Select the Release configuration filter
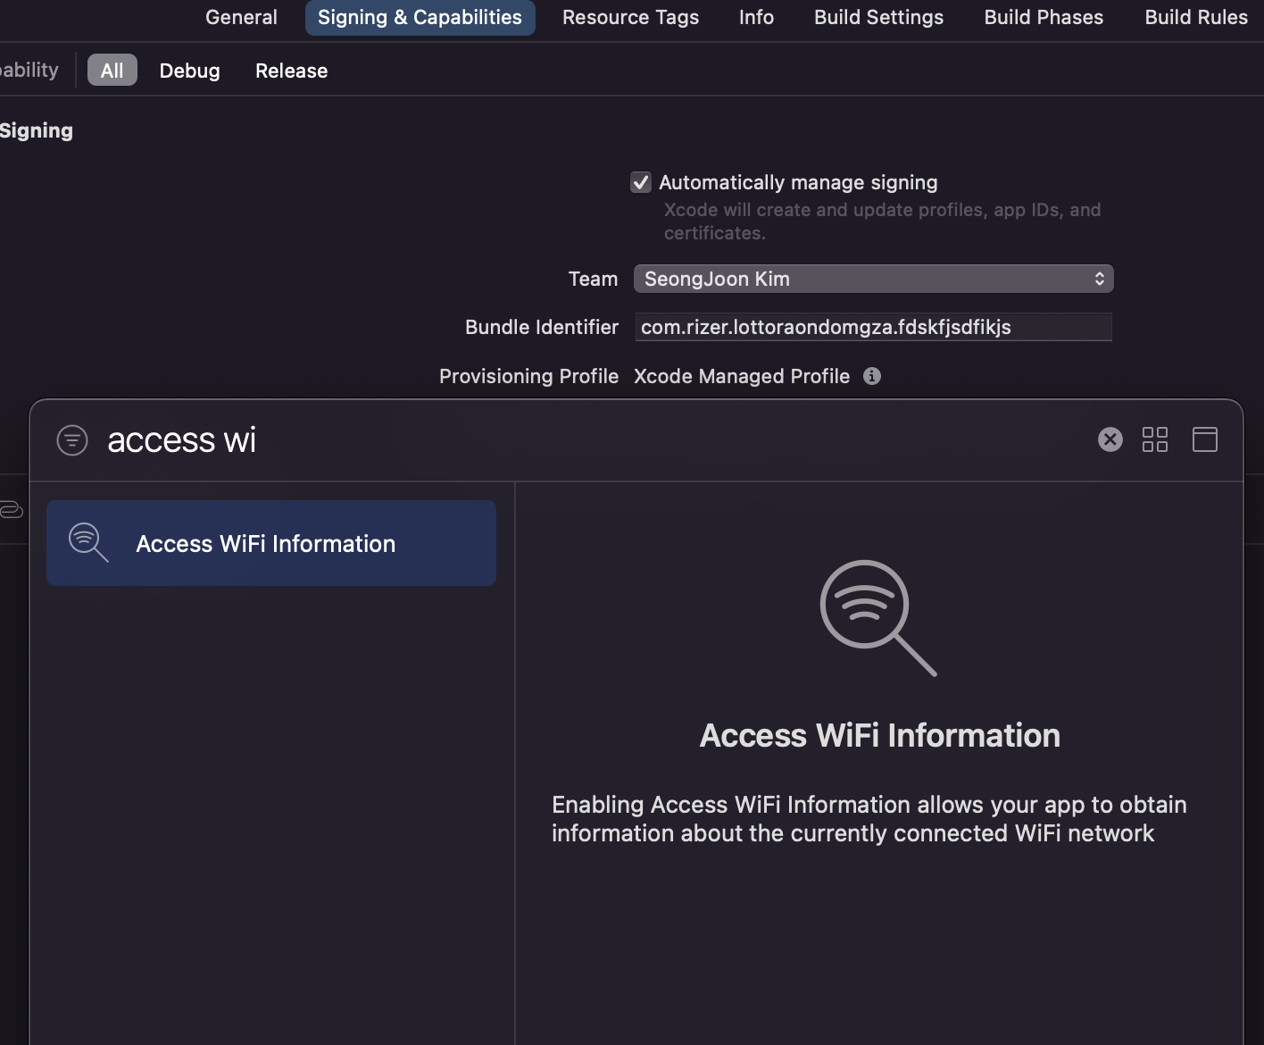This screenshot has height=1045, width=1264. click(291, 70)
